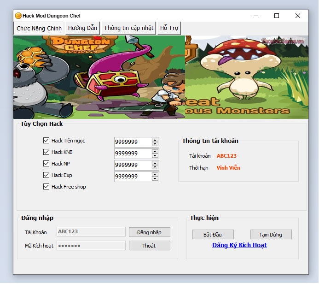Click the Mã Kích hoạt password field
The height and width of the screenshot is (284, 319).
pyautogui.click(x=91, y=246)
